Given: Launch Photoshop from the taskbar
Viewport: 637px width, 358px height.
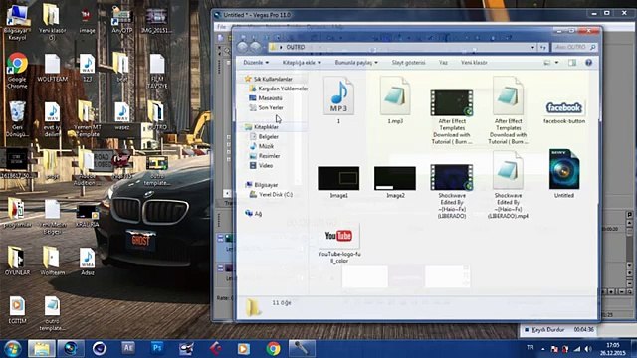Looking at the screenshot, I should pyautogui.click(x=157, y=348).
